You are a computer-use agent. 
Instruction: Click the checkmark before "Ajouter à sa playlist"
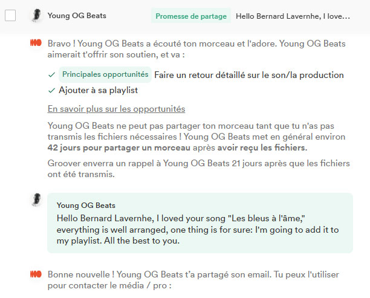point(51,90)
